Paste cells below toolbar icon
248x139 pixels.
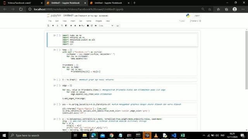(x=66, y=25)
